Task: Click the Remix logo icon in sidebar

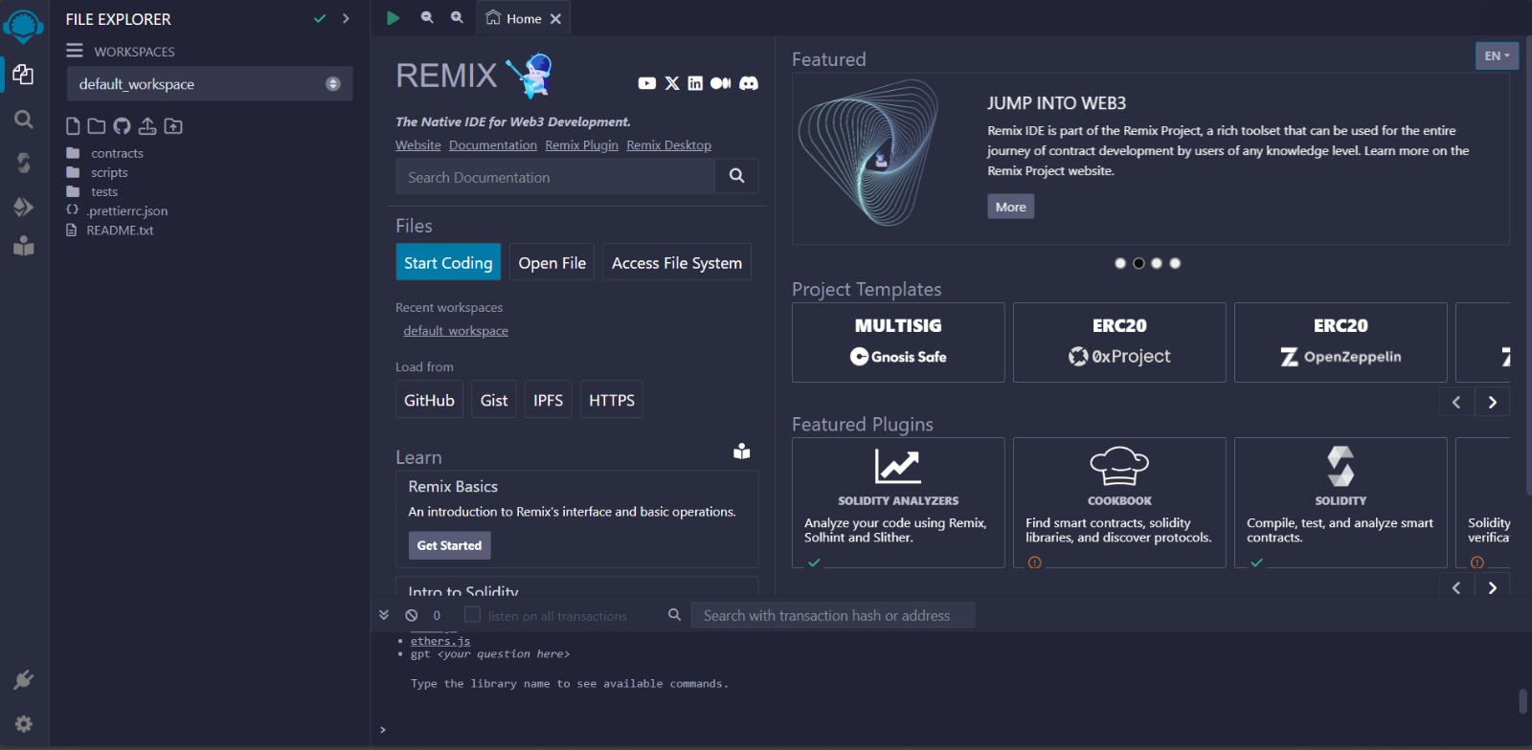Action: tap(23, 26)
